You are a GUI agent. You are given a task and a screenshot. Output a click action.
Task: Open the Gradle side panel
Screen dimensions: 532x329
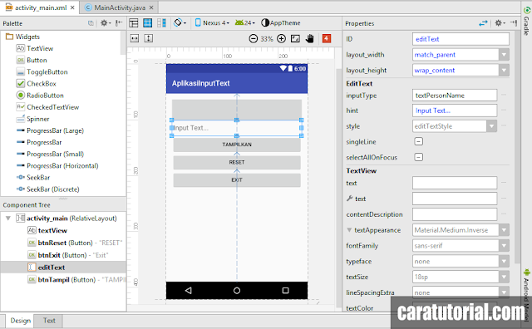(526, 20)
